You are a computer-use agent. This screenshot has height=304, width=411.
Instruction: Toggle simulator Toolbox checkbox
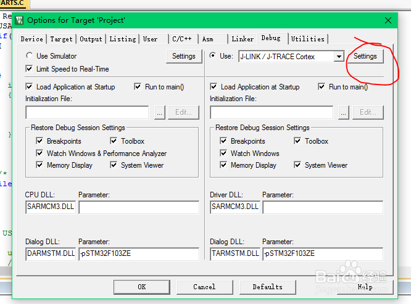coord(114,141)
